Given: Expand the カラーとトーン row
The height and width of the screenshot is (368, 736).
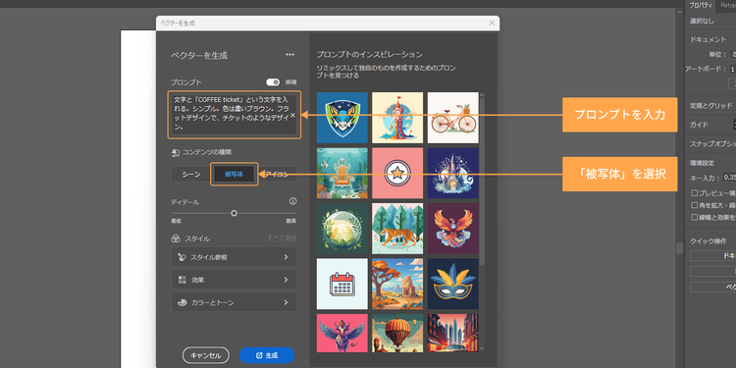Looking at the screenshot, I should tap(234, 302).
